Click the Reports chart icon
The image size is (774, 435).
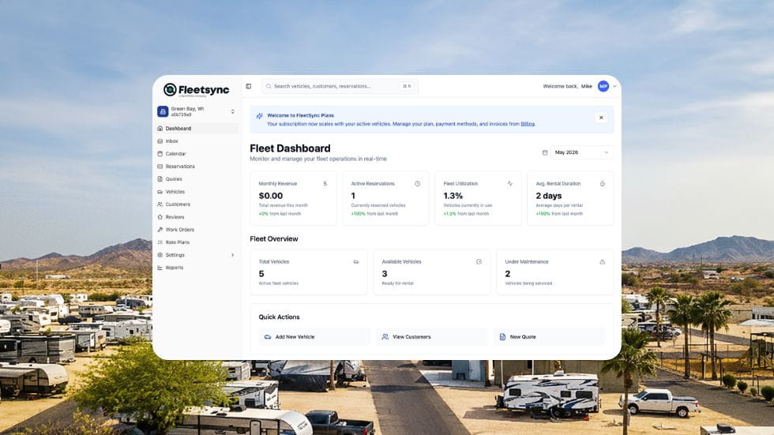point(160,268)
